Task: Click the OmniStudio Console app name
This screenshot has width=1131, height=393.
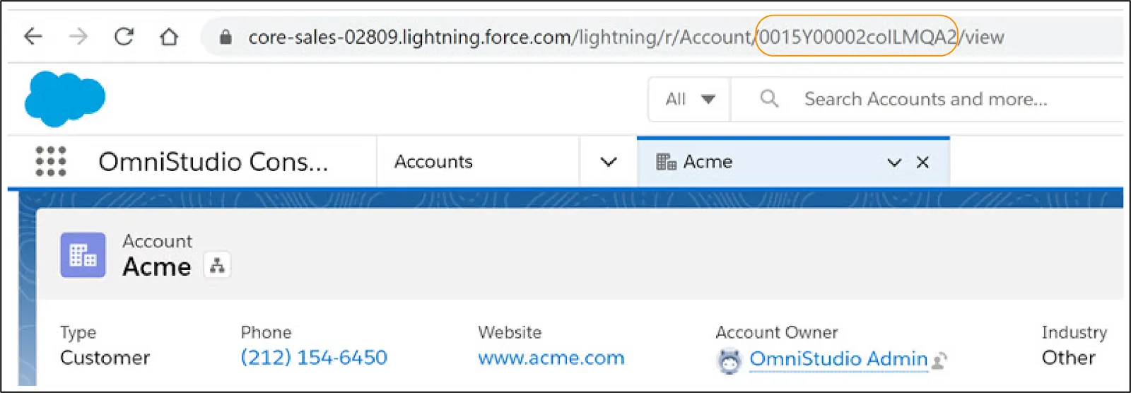Action: [x=213, y=162]
